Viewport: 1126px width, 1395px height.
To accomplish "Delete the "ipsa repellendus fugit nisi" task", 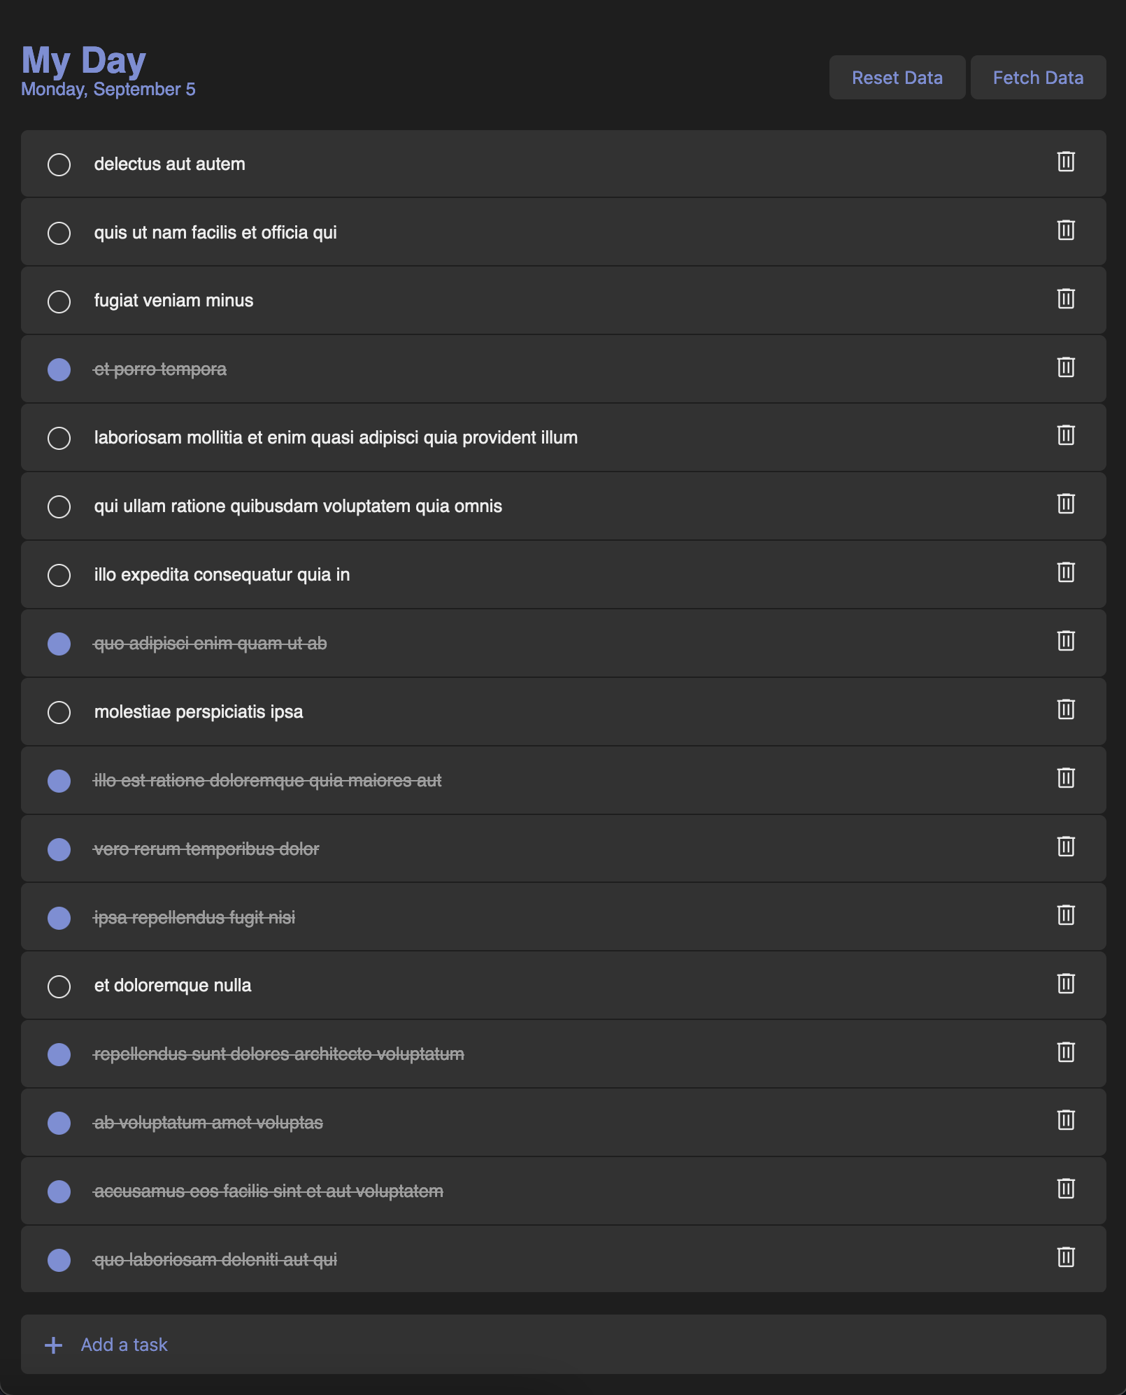I will 1064,914.
